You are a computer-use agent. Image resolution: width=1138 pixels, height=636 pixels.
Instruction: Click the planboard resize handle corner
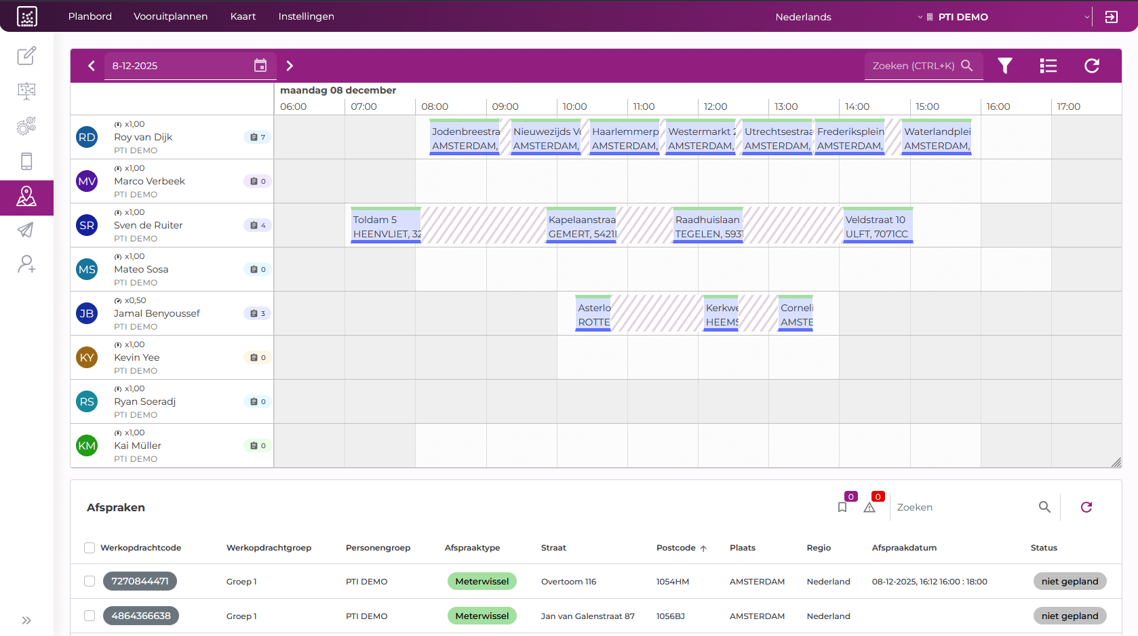[1116, 462]
